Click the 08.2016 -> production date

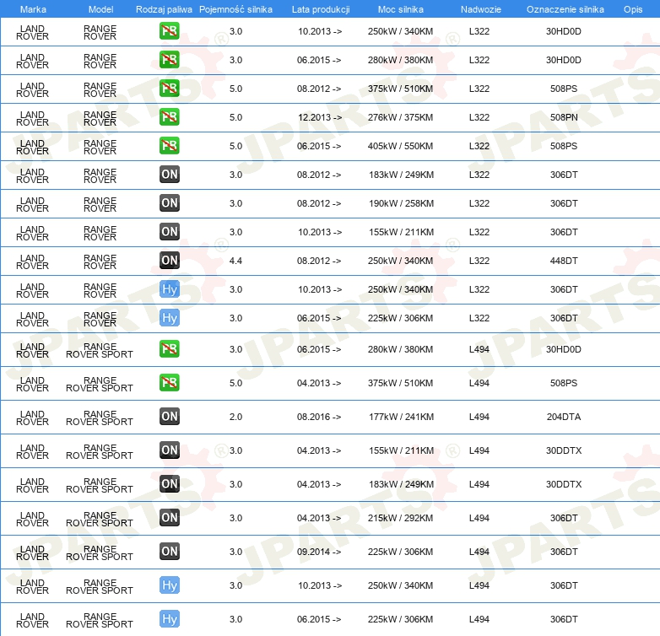click(x=319, y=417)
